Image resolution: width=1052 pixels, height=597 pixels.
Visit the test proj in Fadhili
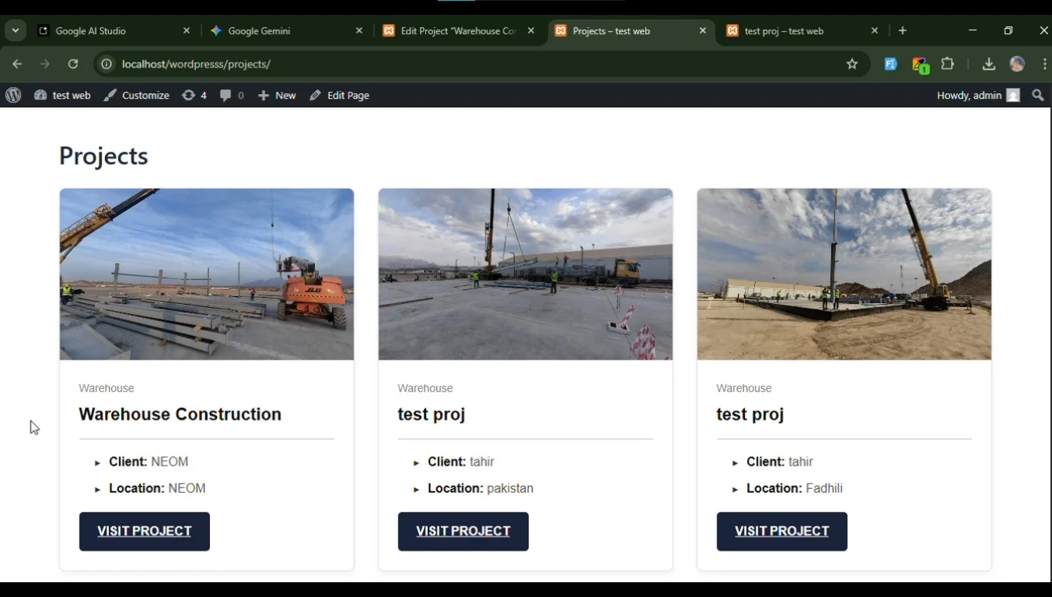(x=782, y=532)
